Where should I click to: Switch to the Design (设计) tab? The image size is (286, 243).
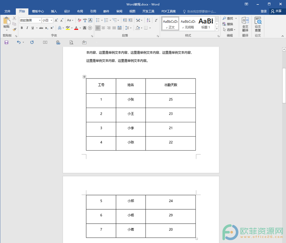tap(67, 11)
